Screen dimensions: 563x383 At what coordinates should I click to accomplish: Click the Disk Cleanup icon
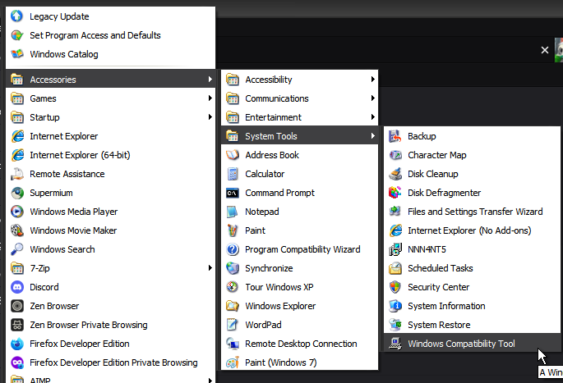pos(395,174)
